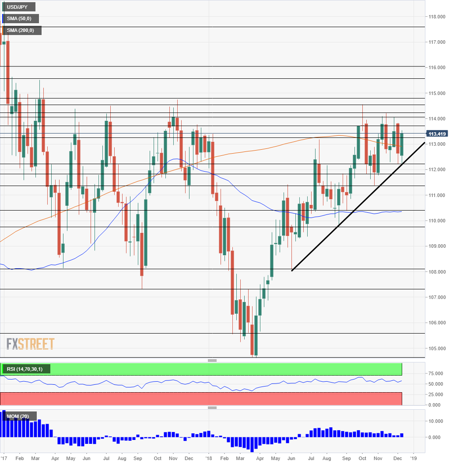
Task: Click the USD/JPY symbol label
Action: click(18, 7)
